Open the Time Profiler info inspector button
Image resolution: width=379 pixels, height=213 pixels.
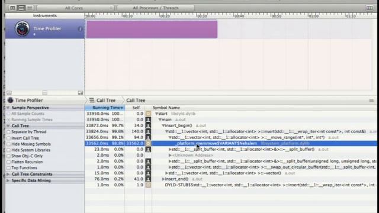(x=81, y=29)
